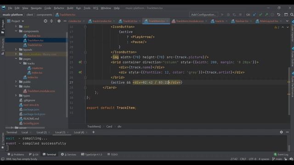Click the Stop square icon in toolbar
Image resolution: width=294 pixels, height=165 pixels.
pyautogui.click(x=240, y=15)
